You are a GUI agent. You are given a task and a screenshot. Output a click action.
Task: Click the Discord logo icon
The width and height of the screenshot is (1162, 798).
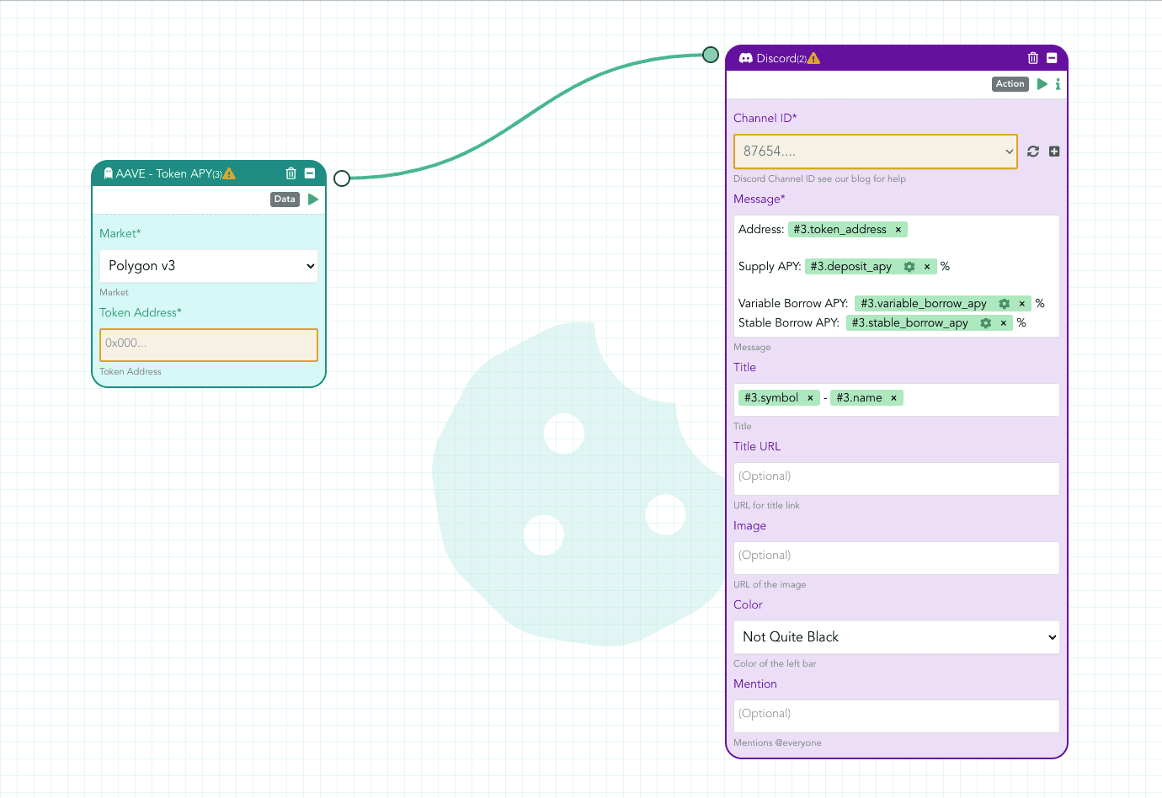pyautogui.click(x=746, y=58)
